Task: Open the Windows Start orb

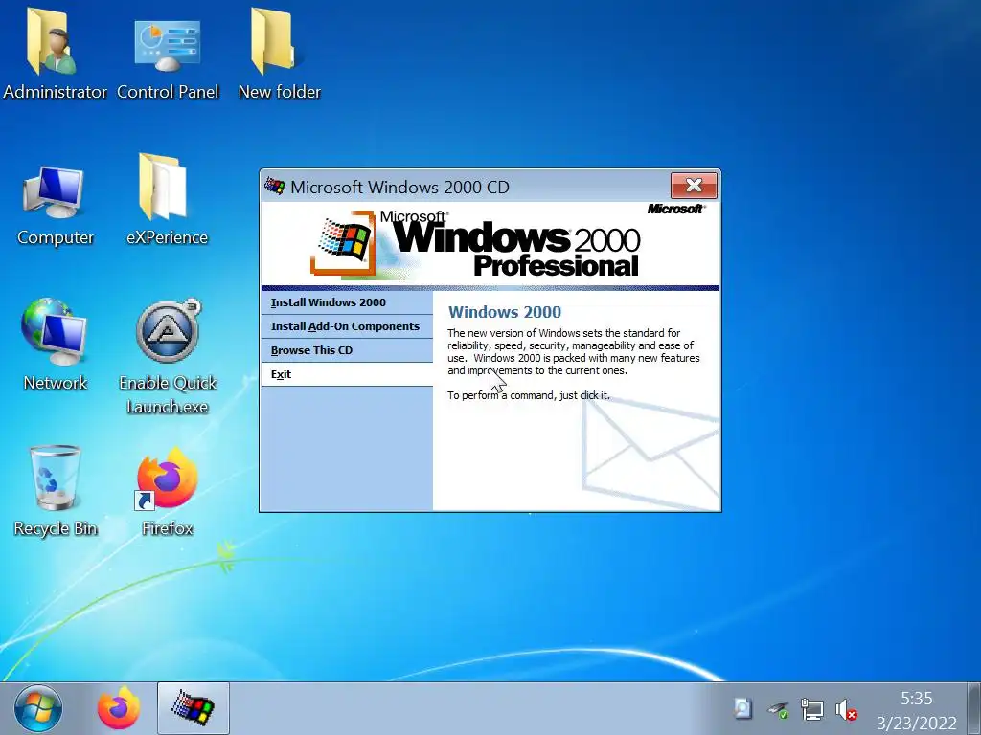Action: coord(38,709)
